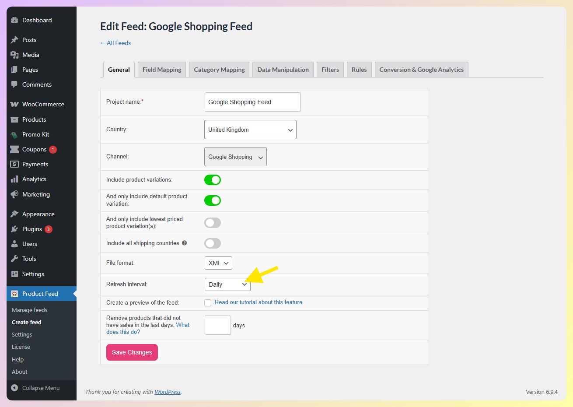Image resolution: width=573 pixels, height=407 pixels.
Task: Open the WooCommerce section in the sidebar
Action: point(14,104)
